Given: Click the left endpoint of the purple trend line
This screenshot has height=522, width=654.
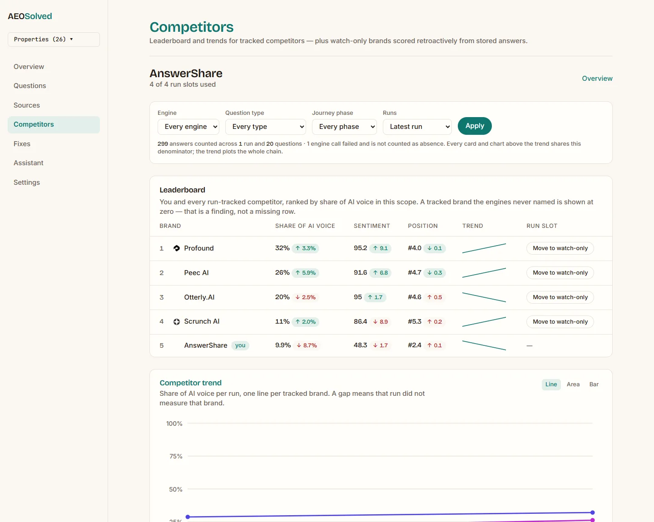Looking at the screenshot, I should point(188,517).
